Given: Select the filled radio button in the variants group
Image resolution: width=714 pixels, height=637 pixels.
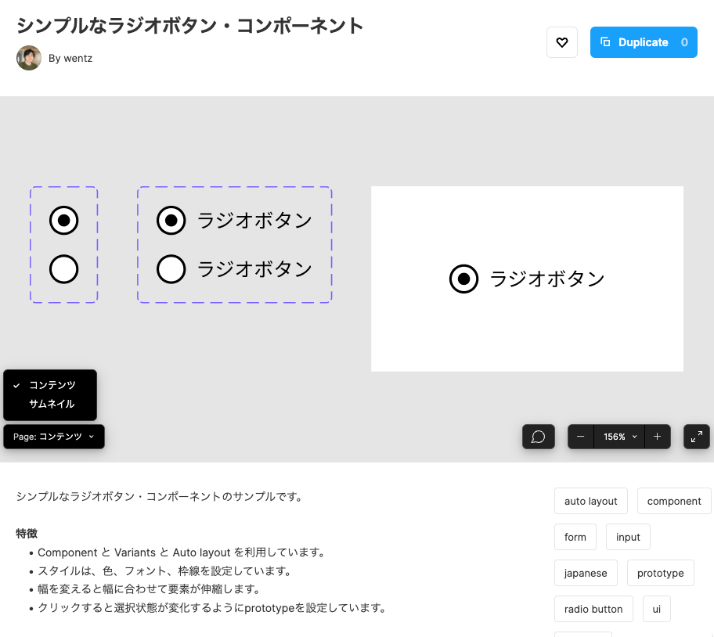Looking at the screenshot, I should (x=63, y=221).
